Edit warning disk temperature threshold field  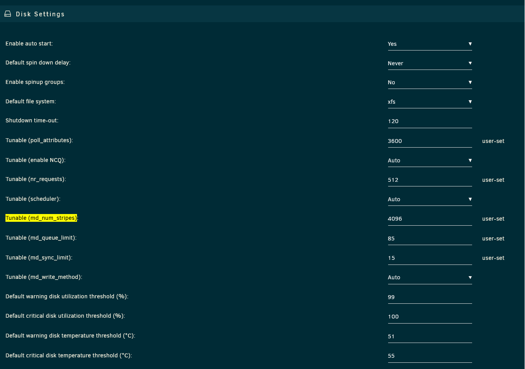click(429, 336)
